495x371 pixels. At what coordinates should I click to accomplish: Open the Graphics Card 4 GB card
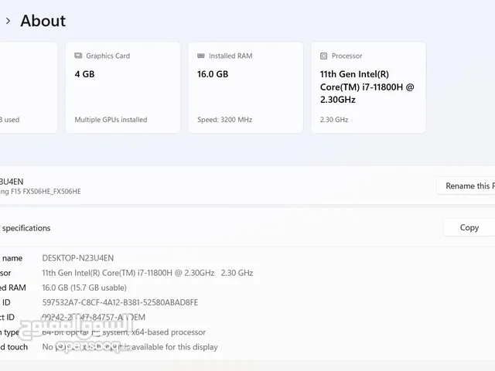(123, 87)
